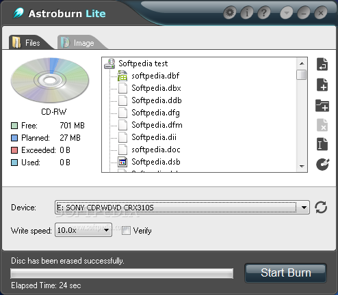Select Softpedia.dsb in the file list
Screen dimensions: 338x295
click(156, 162)
